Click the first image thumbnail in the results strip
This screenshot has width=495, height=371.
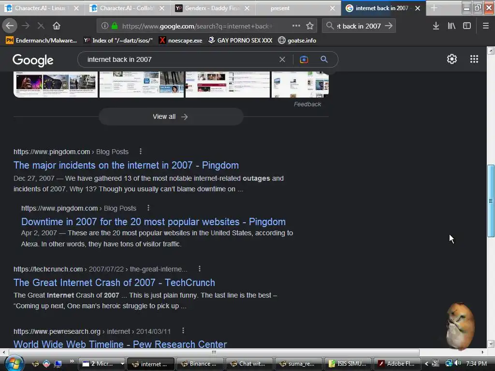pyautogui.click(x=56, y=84)
